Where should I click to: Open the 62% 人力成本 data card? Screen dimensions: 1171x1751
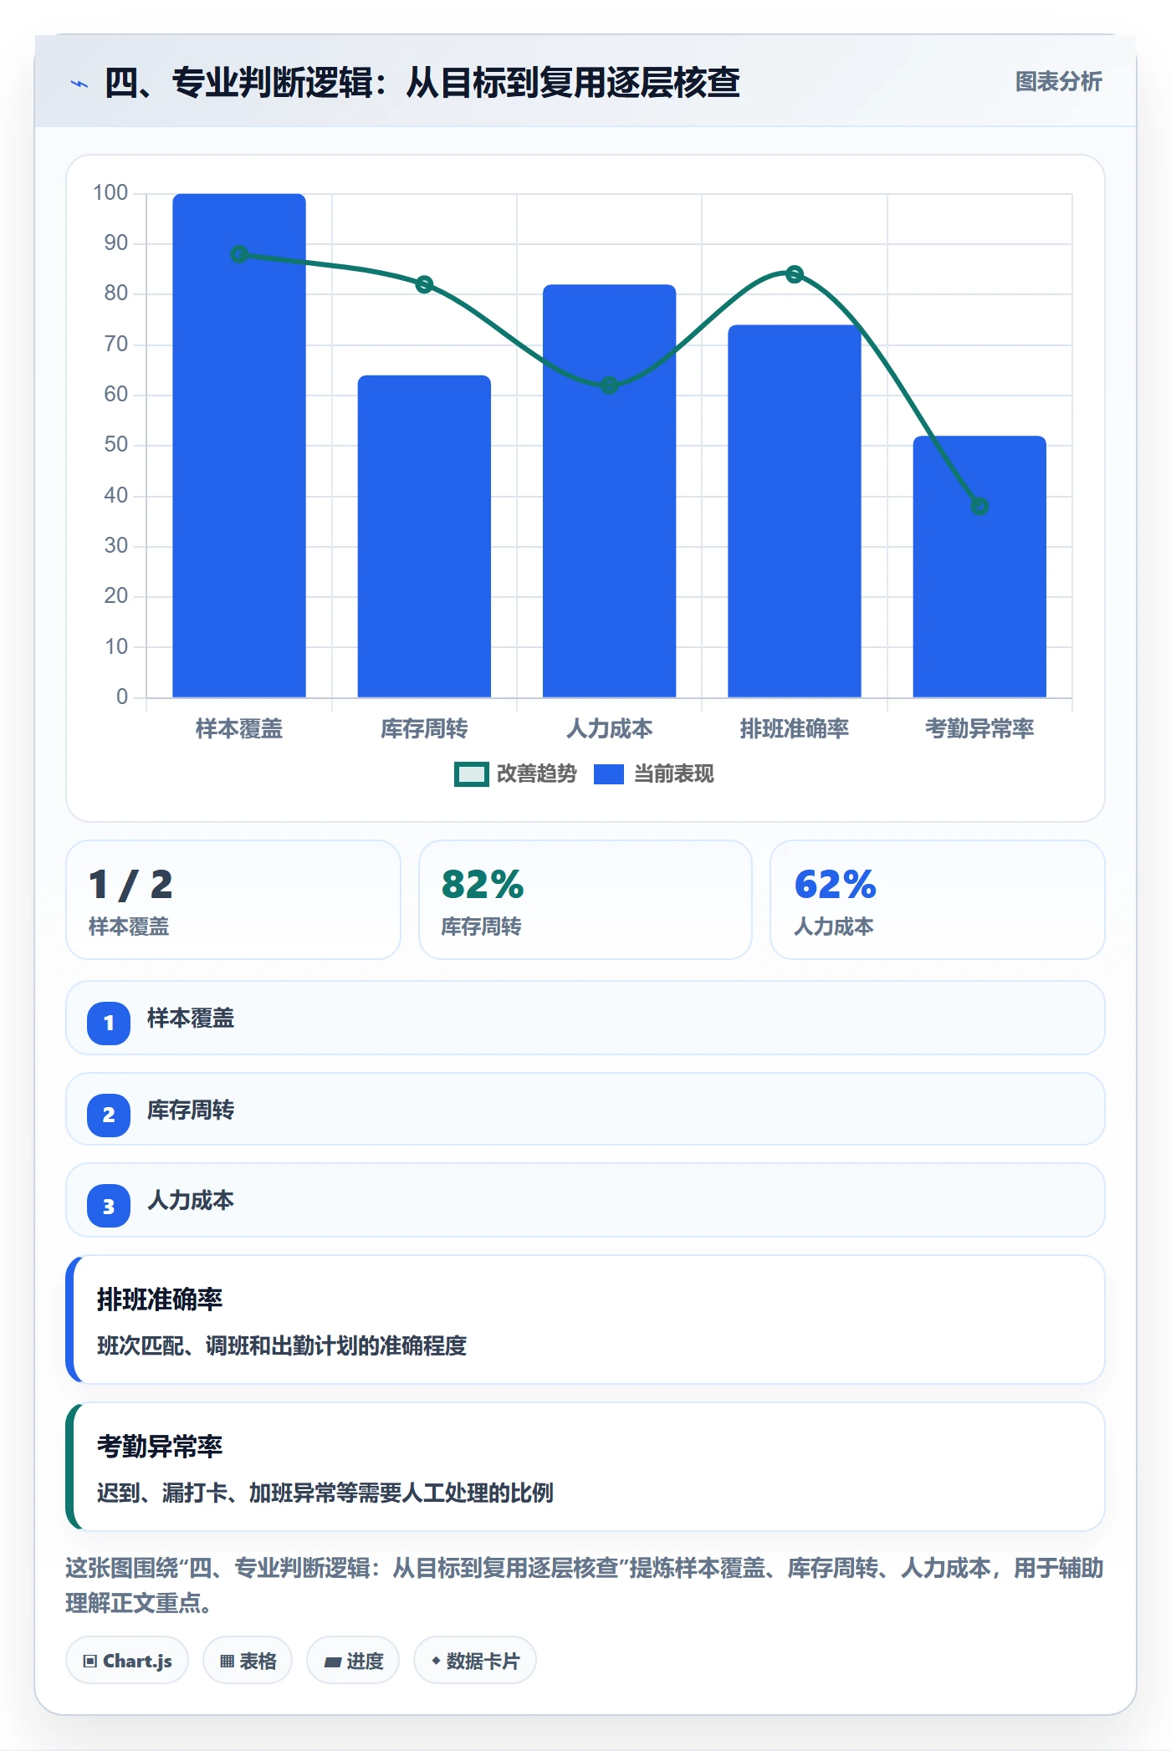point(938,900)
